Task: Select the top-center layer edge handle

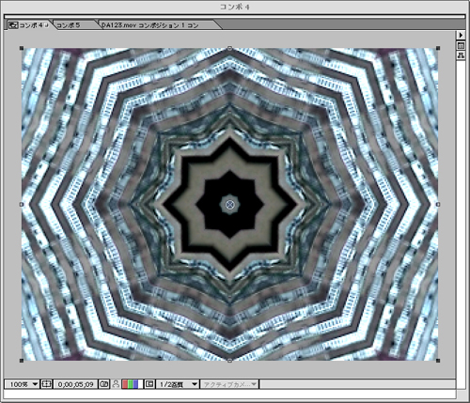Action: point(229,48)
